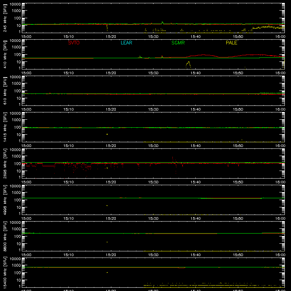
Task: Click the 15:20 time label of the 1415 MHz panel
Action: (x=111, y=146)
